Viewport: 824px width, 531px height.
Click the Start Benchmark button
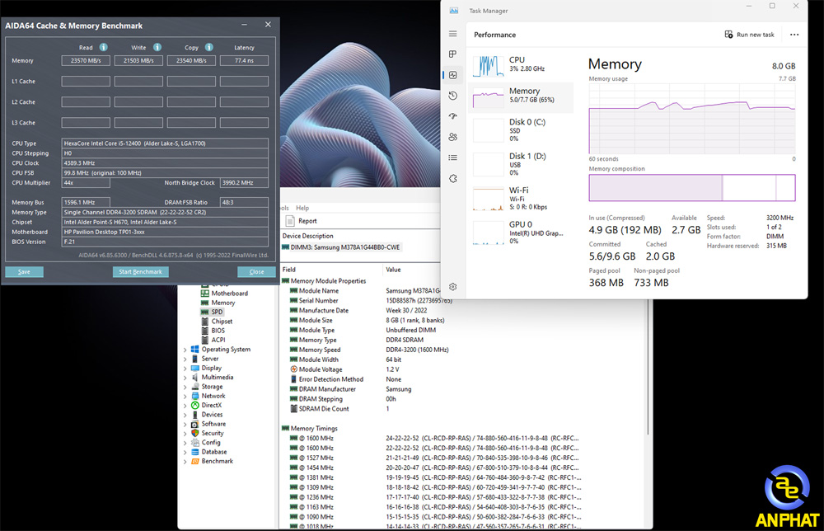[140, 272]
